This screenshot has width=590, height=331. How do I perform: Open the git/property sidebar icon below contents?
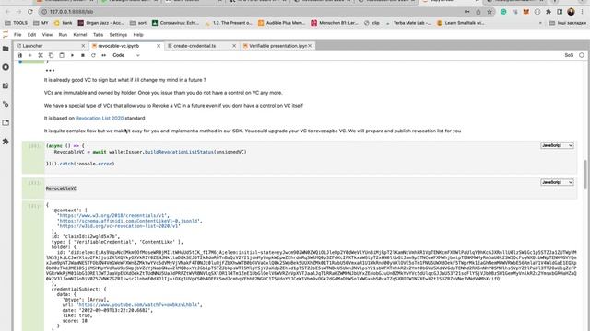click(x=6, y=104)
